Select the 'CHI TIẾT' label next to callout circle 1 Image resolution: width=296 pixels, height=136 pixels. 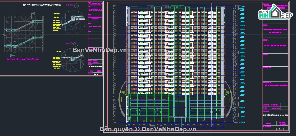70,5
